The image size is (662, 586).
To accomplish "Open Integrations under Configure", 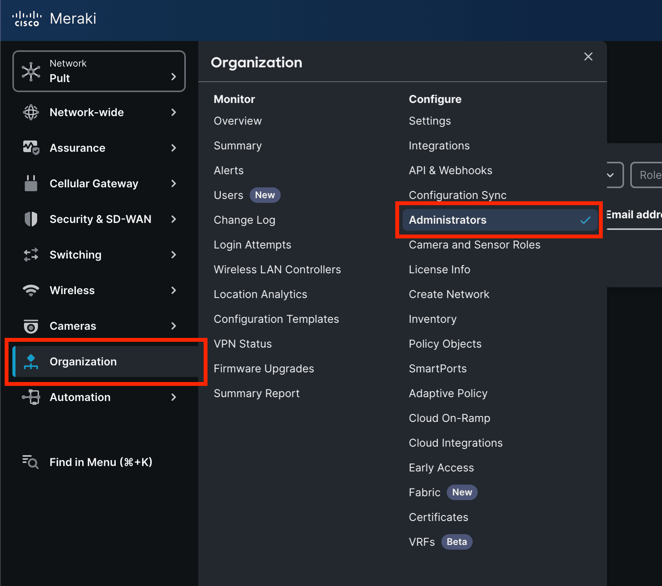I will (x=439, y=146).
